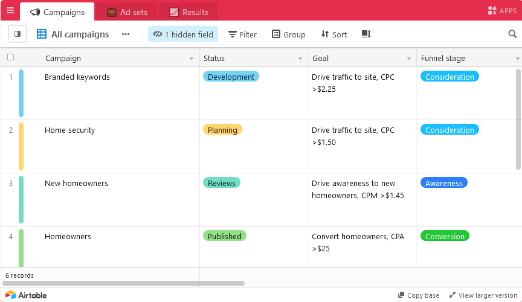Screen dimensions: 522x302
Task: Click the Consideration tag in Home security row
Action: (449, 130)
